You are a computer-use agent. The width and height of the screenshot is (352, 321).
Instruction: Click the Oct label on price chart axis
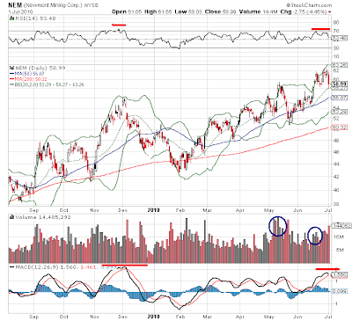click(63, 210)
